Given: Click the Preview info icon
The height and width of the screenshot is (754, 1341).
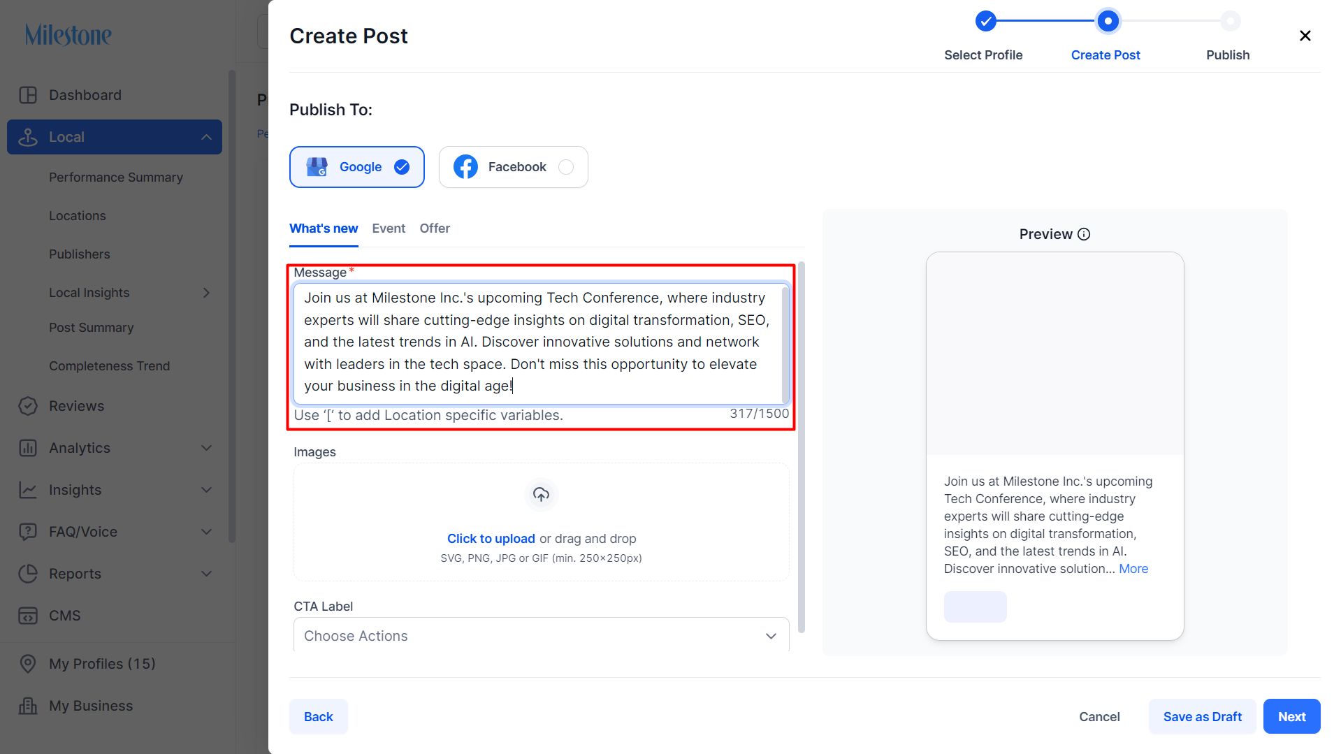Looking at the screenshot, I should pos(1084,234).
